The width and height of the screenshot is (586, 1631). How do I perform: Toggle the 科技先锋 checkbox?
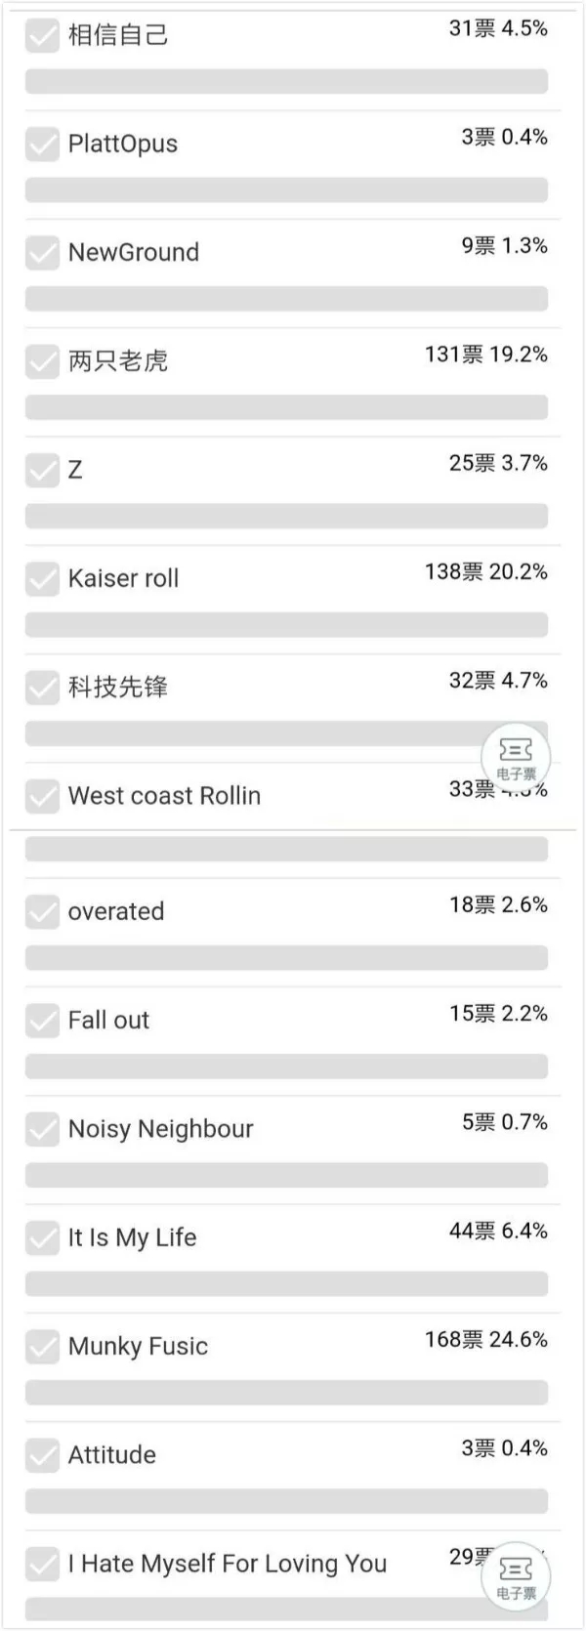42,688
